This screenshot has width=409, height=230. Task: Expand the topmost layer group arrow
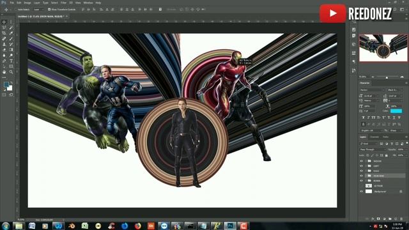(366, 161)
